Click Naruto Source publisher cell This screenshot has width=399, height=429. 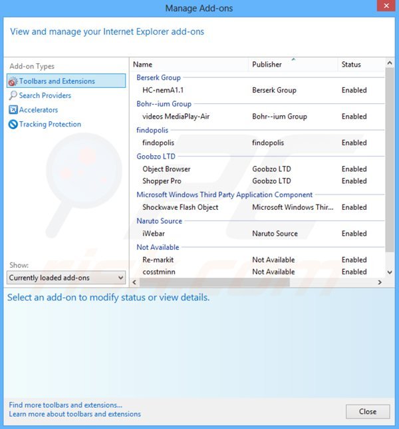[x=275, y=234]
